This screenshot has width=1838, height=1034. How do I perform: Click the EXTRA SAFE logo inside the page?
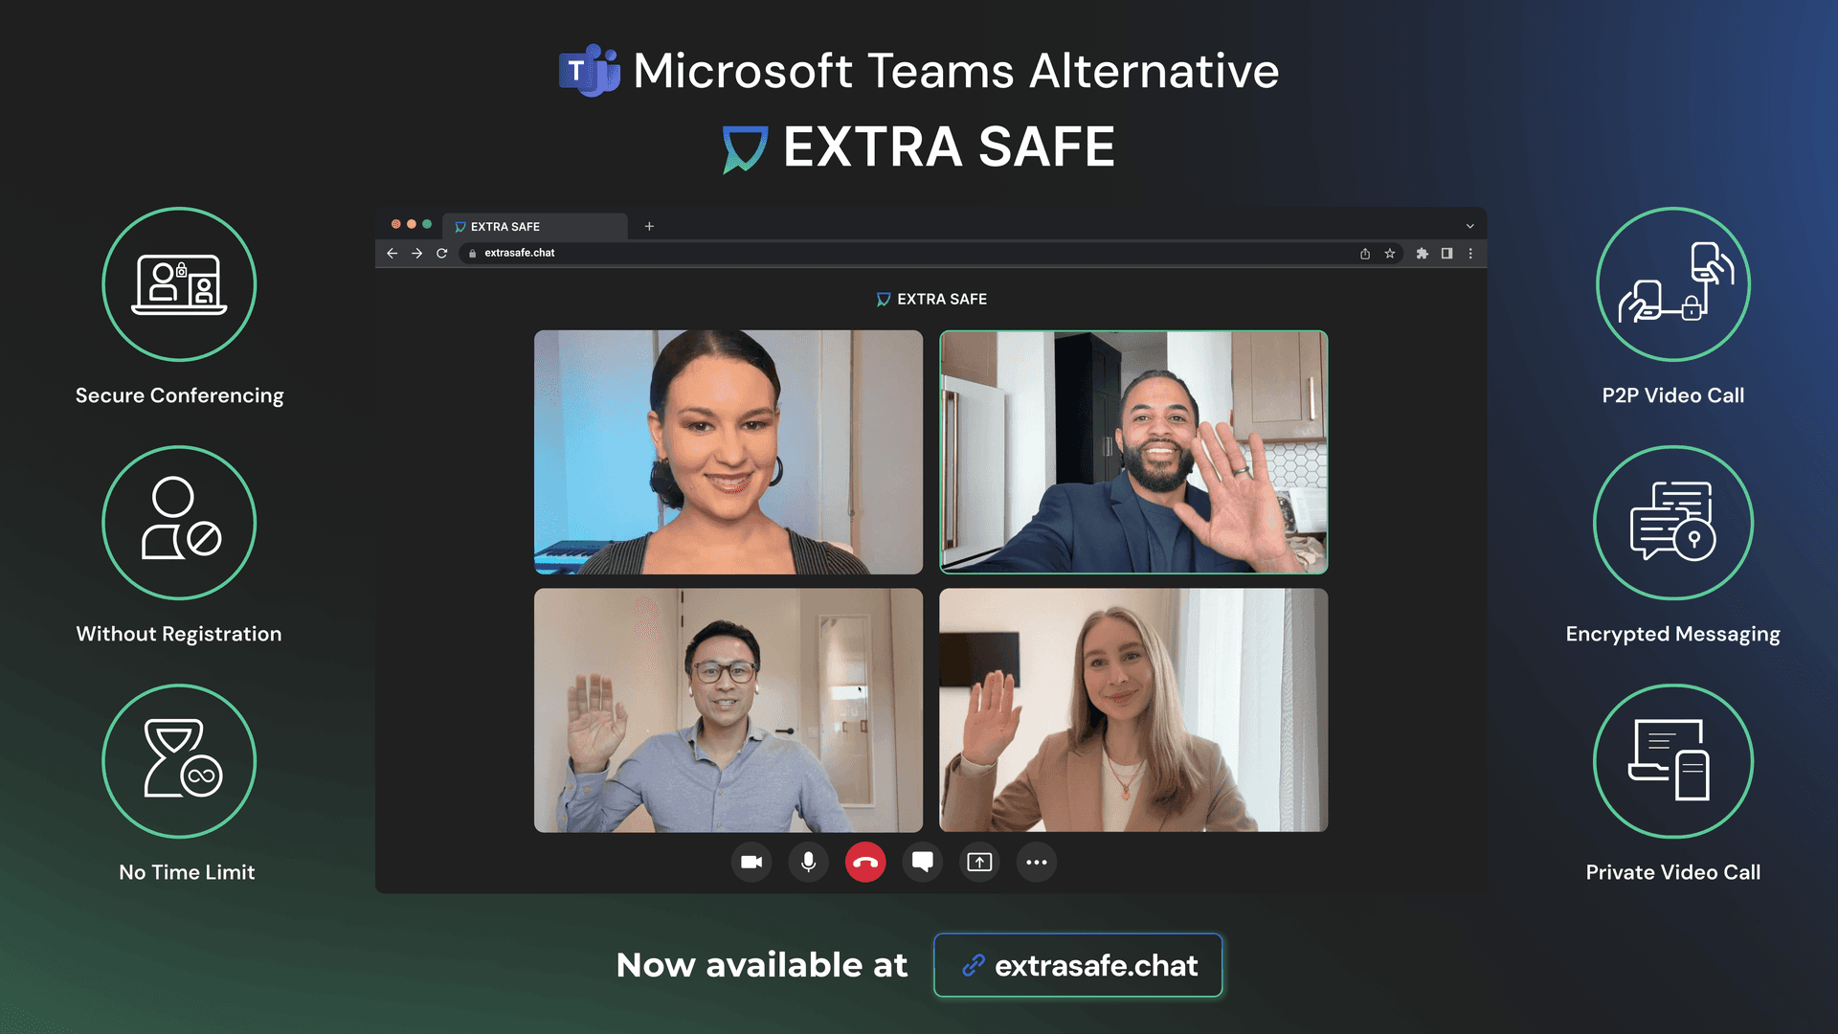click(x=931, y=299)
